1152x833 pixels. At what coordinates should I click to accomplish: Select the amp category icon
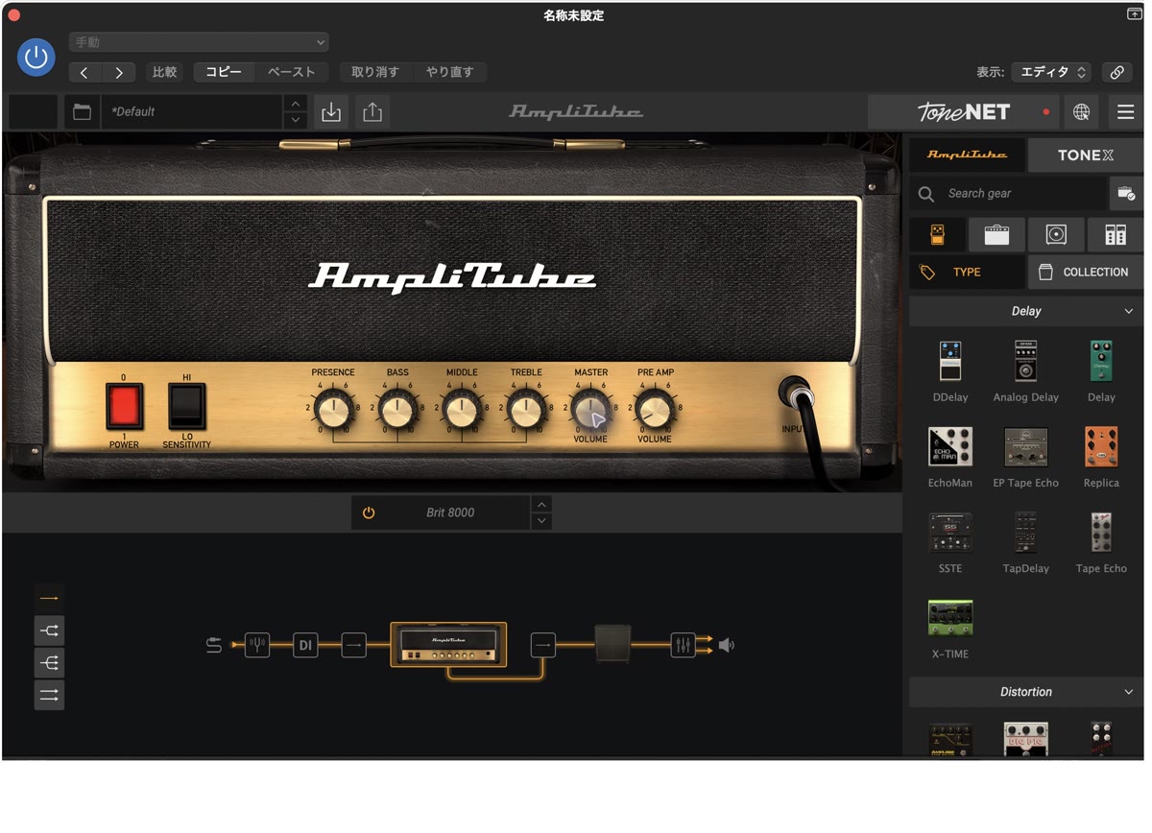point(996,235)
